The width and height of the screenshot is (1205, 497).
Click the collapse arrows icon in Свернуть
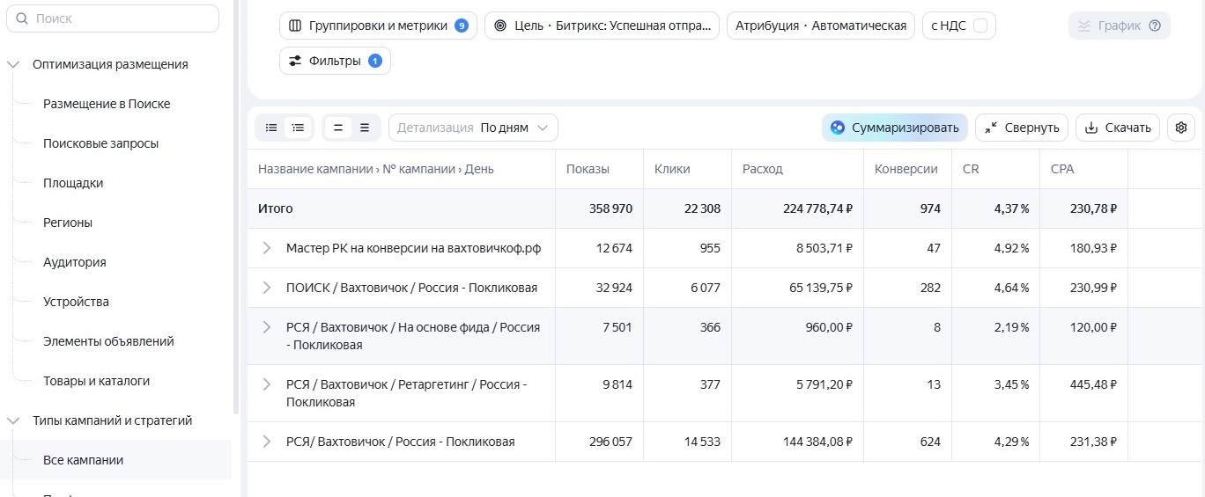click(x=991, y=128)
